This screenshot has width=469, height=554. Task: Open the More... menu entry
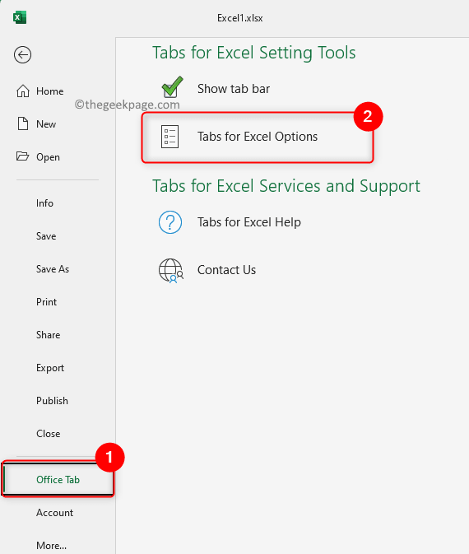click(51, 546)
